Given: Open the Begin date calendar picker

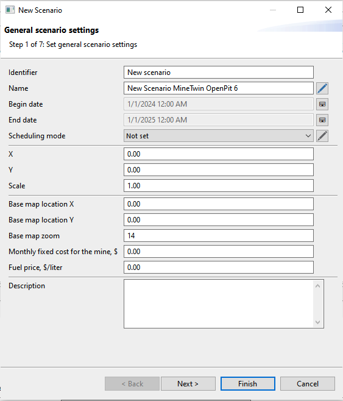Looking at the screenshot, I should click(x=322, y=104).
